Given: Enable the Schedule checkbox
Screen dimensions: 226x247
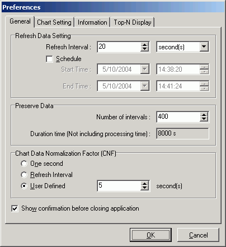Looking at the screenshot, I should pyautogui.click(x=49, y=59).
